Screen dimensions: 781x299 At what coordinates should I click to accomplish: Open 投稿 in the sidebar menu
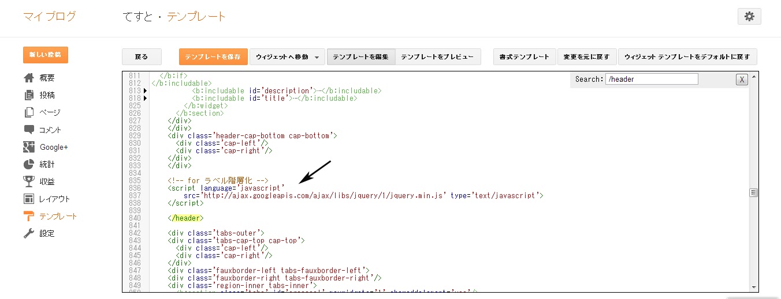47,95
